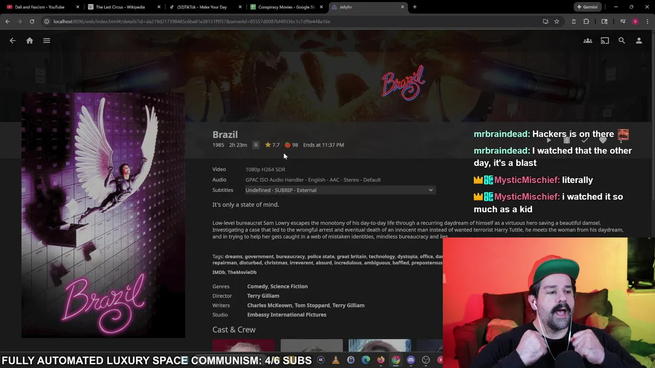Open Microsoft Edge from the taskbar
Screen dimensions: 655x368
coord(365,360)
